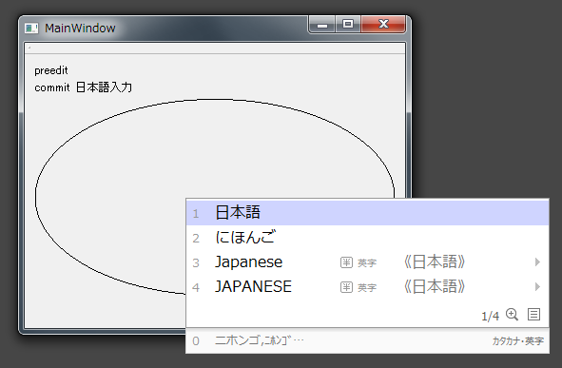The height and width of the screenshot is (368, 562).
Task: Click the preedit label in MainWindow
Action: pos(51,70)
